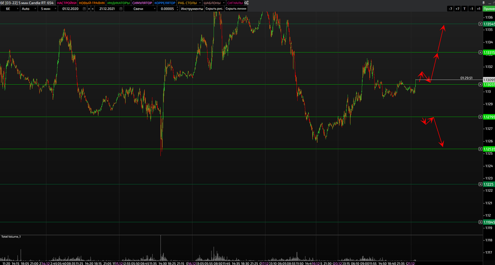Click the current price label 1.13095
This screenshot has width=495, height=265.
pyautogui.click(x=489, y=80)
